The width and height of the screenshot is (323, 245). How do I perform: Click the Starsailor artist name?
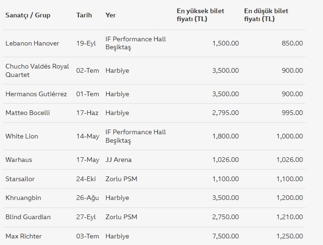[x=20, y=179]
